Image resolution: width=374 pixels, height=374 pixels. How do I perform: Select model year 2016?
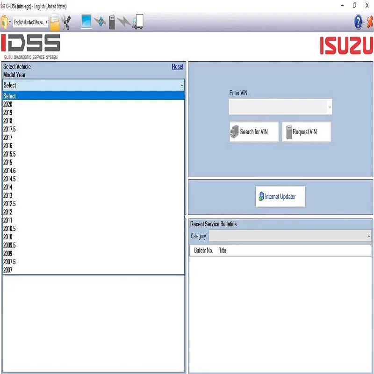click(x=93, y=146)
